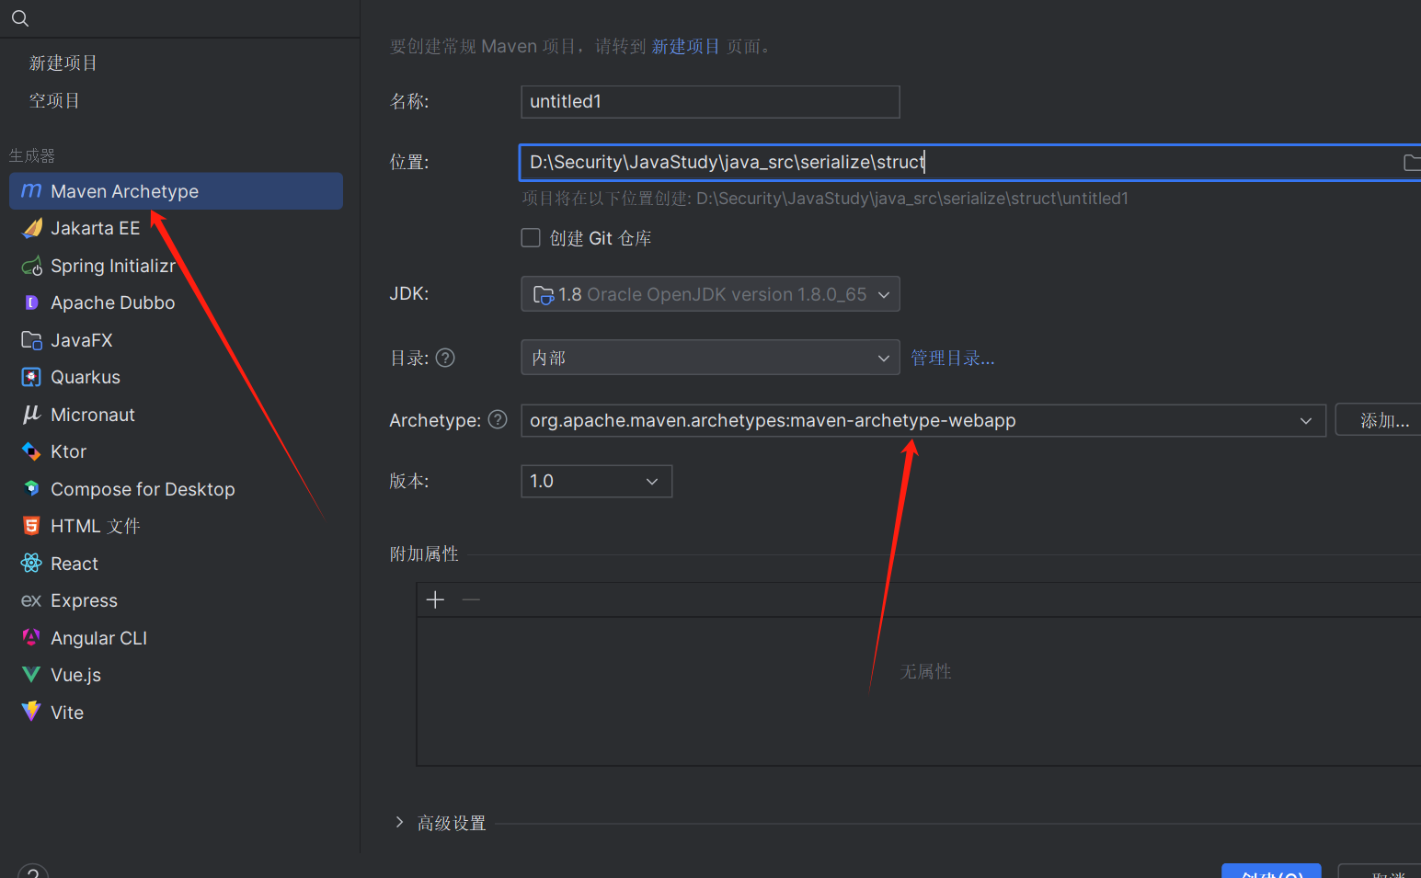Focus the project name field

[x=710, y=102]
